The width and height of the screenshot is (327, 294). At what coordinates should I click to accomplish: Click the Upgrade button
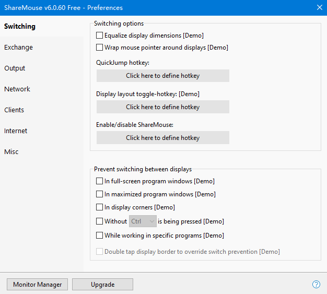point(102,285)
